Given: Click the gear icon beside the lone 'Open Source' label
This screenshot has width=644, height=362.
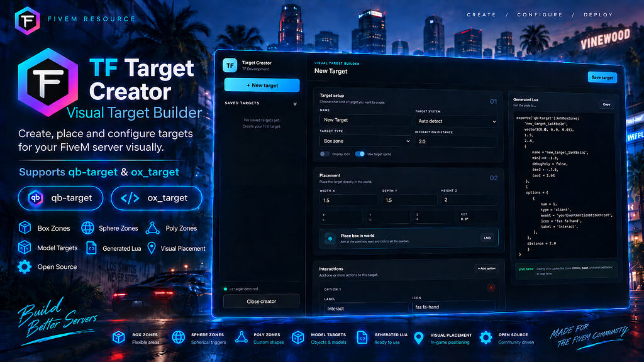Looking at the screenshot, I should [x=25, y=266].
